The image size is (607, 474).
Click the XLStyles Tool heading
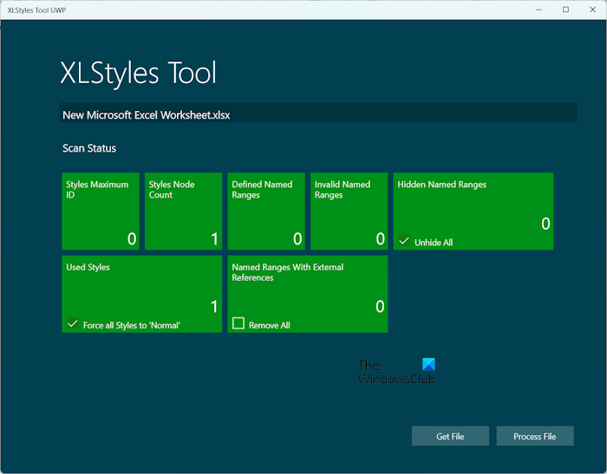pyautogui.click(x=138, y=73)
